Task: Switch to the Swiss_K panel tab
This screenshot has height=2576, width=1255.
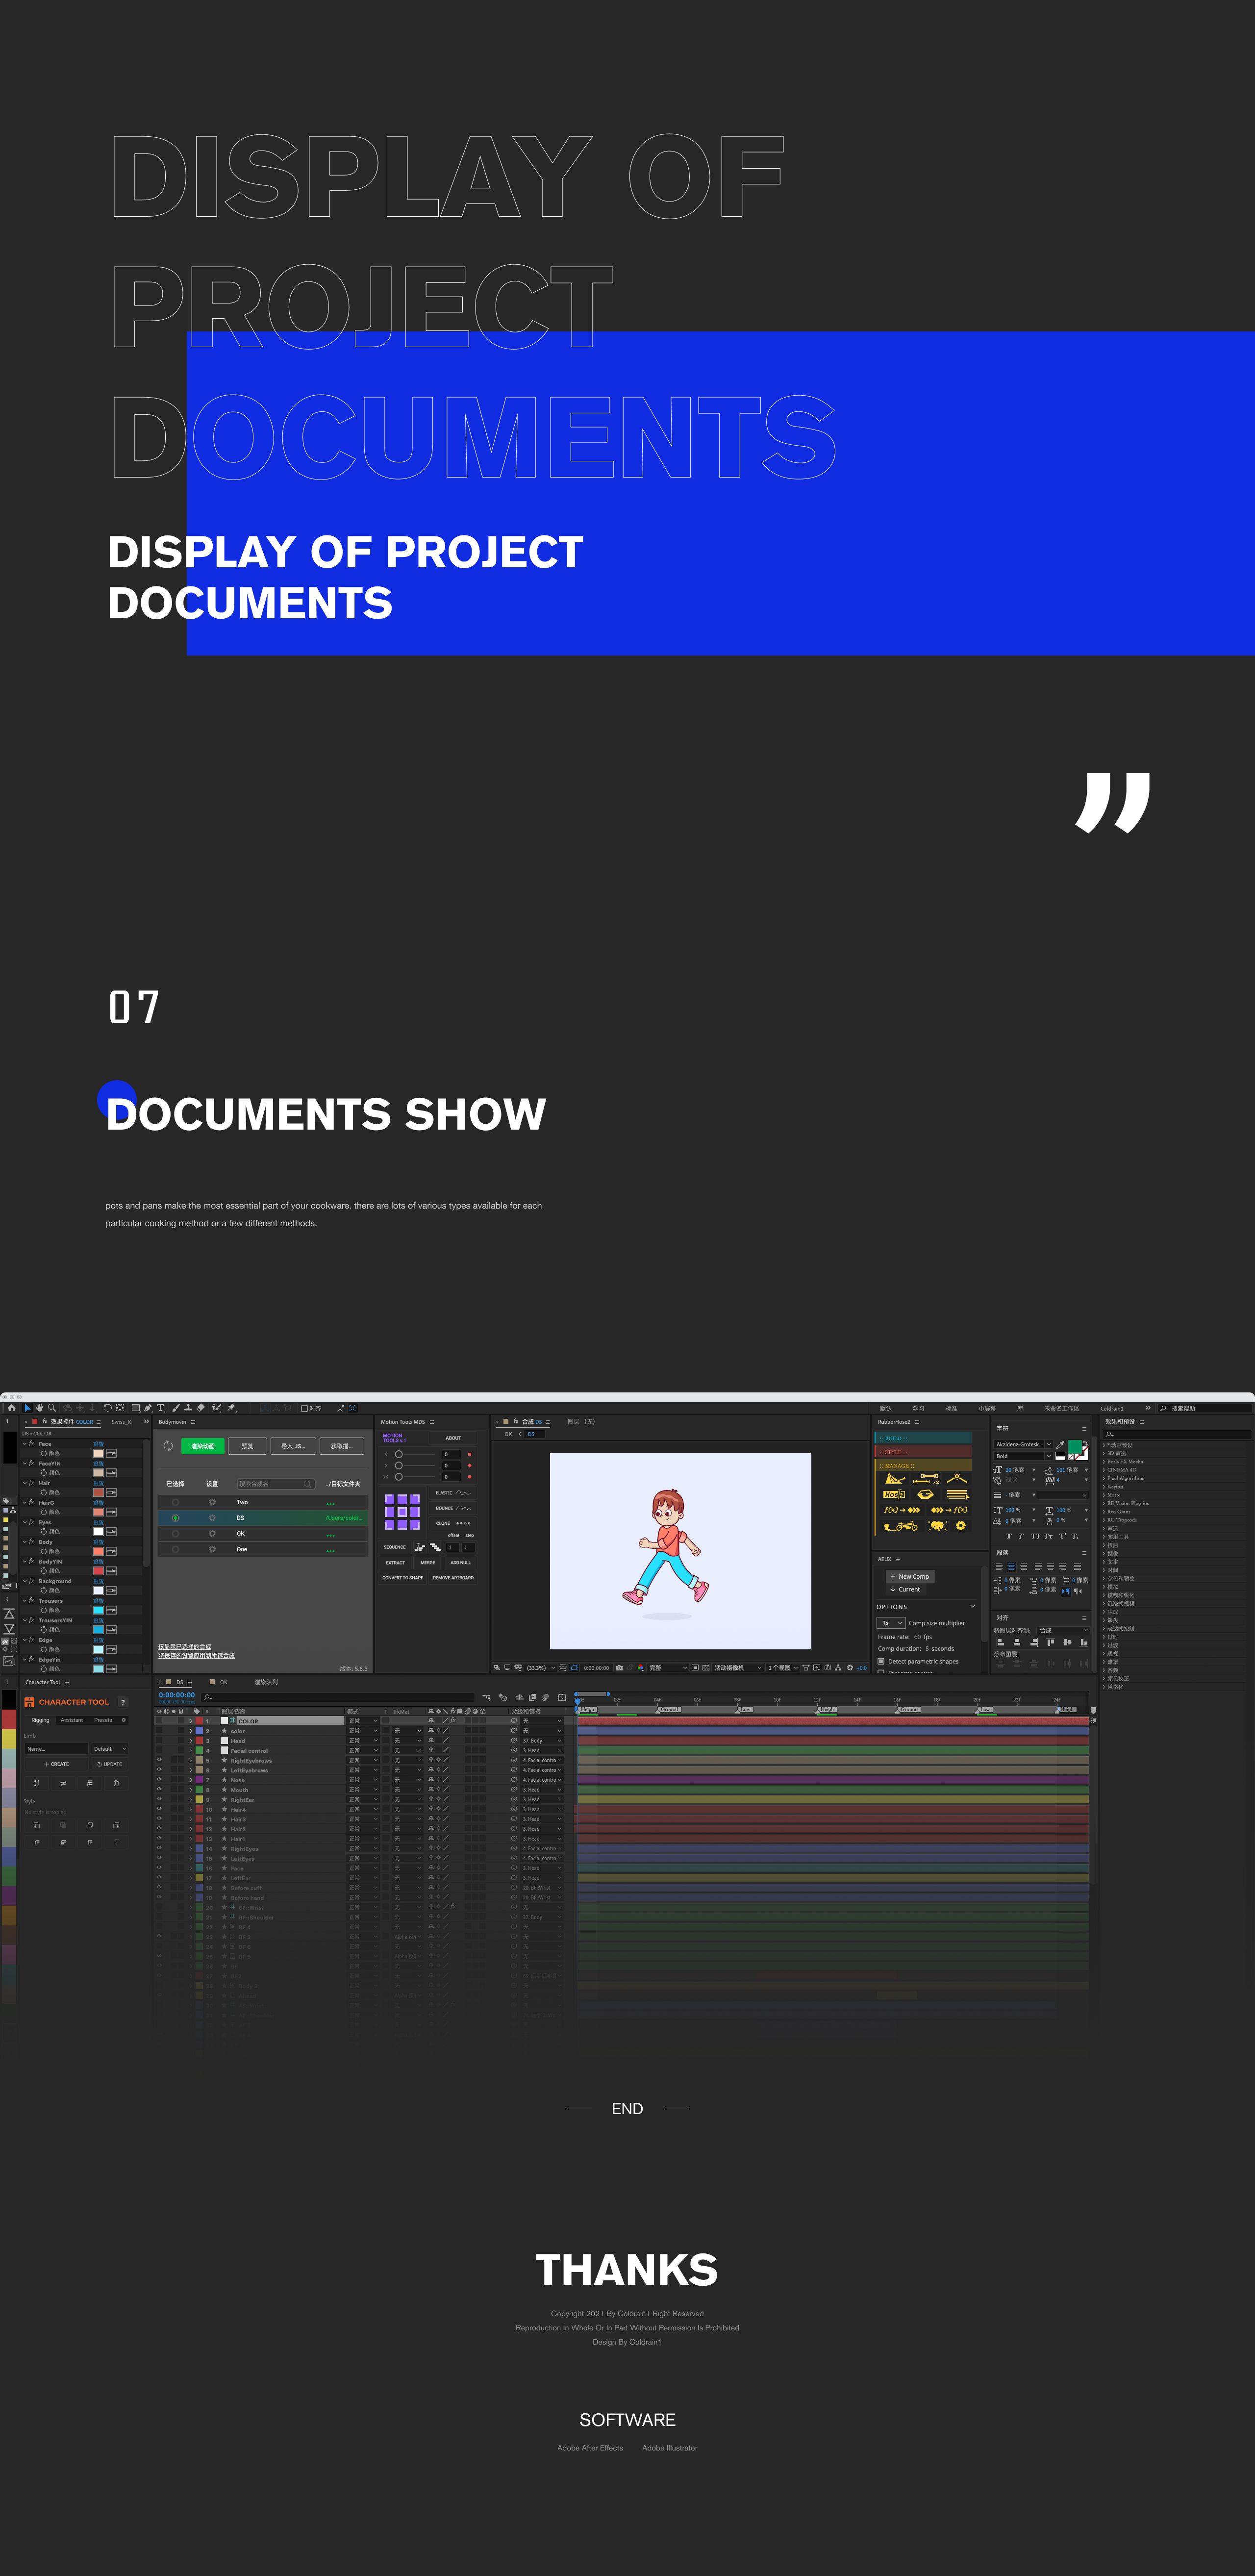Action: coord(121,1422)
